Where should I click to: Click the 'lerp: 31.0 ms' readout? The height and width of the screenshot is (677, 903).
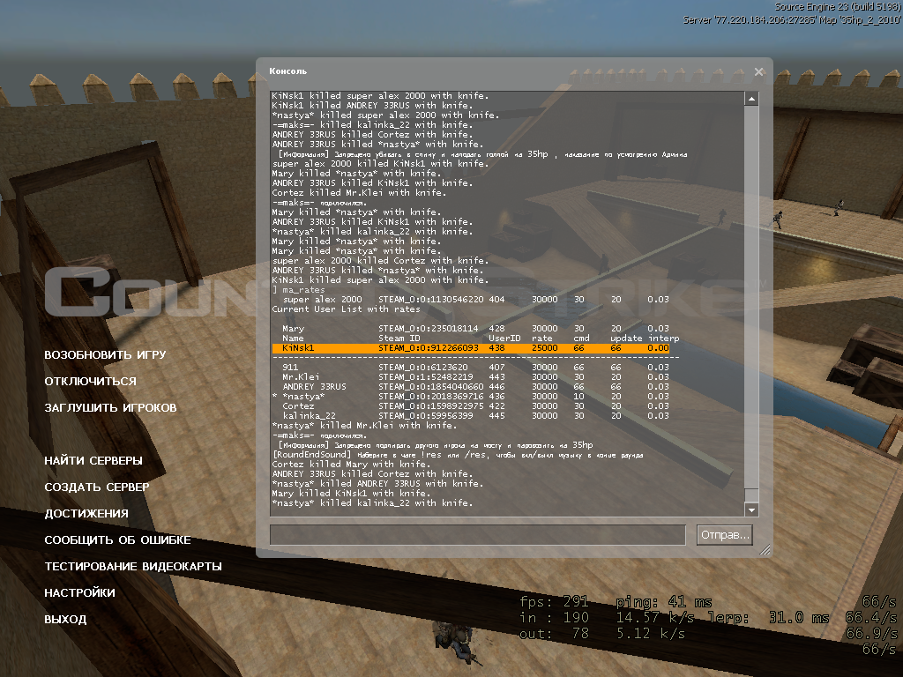click(x=769, y=618)
